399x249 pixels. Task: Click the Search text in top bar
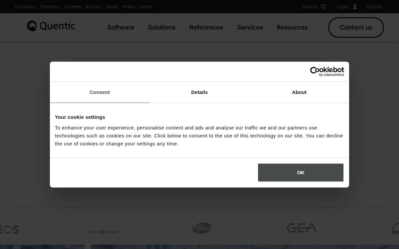tap(309, 7)
